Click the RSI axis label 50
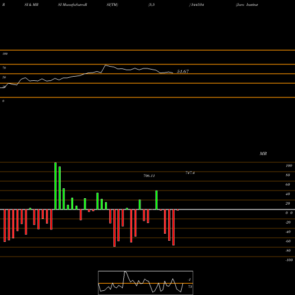 pyautogui.click(x=4, y=77)
